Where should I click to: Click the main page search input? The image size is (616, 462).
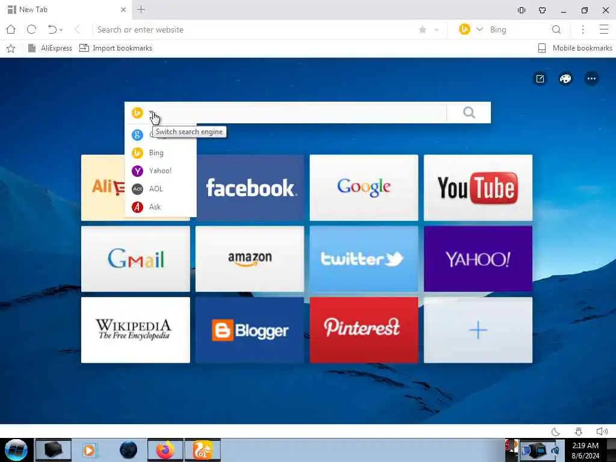(x=301, y=112)
